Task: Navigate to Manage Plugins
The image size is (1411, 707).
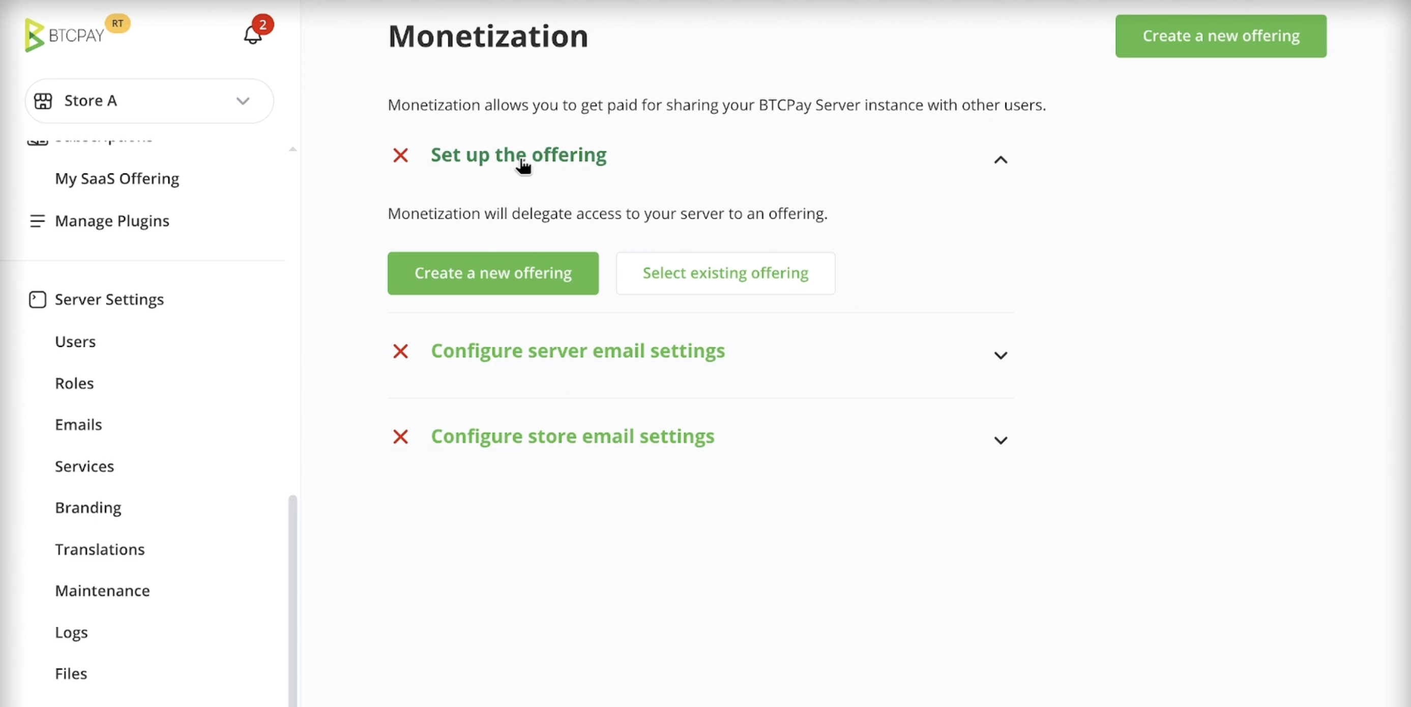Action: pyautogui.click(x=112, y=221)
